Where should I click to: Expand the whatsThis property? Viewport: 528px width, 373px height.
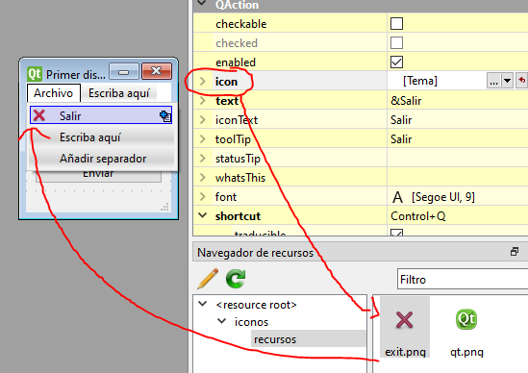[x=202, y=177]
